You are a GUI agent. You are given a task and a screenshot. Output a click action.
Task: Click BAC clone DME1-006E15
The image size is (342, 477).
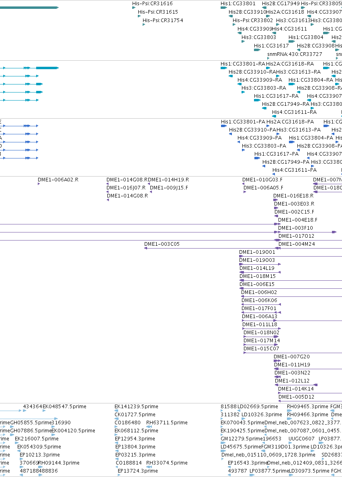click(257, 284)
